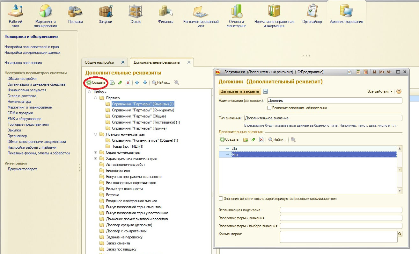
Task: Click Найти... in additional values toolbar
Action: pyautogui.click(x=277, y=139)
